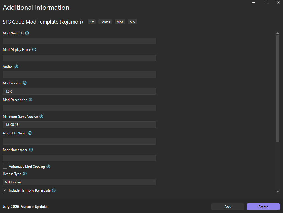Click the vertical scrollbar thumb
Image resolution: width=283 pixels, height=213 pixels.
[x=277, y=89]
